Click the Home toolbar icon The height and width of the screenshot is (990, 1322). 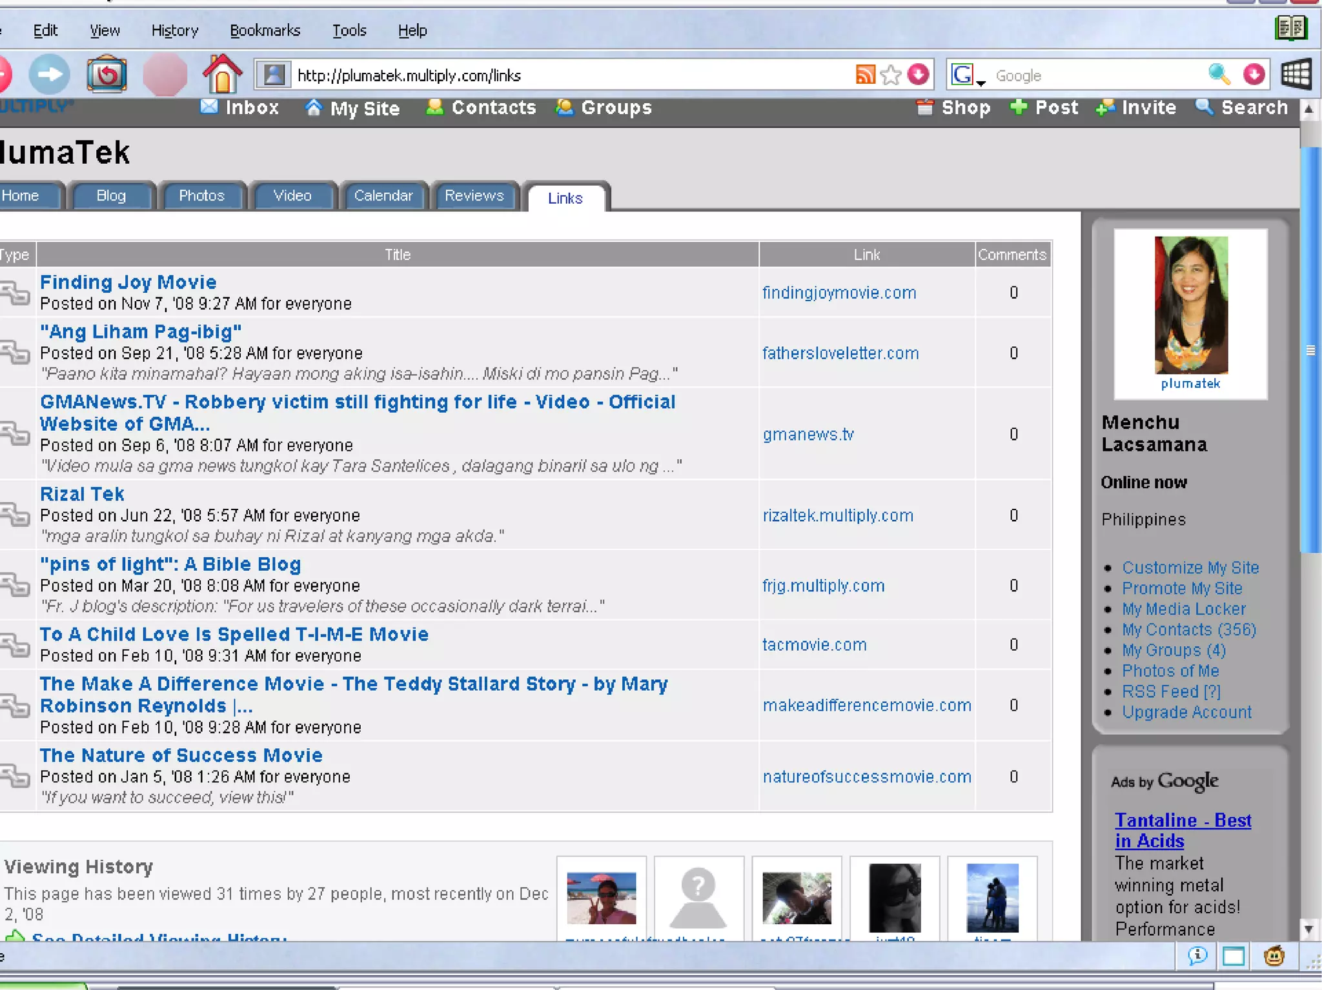pyautogui.click(x=222, y=75)
